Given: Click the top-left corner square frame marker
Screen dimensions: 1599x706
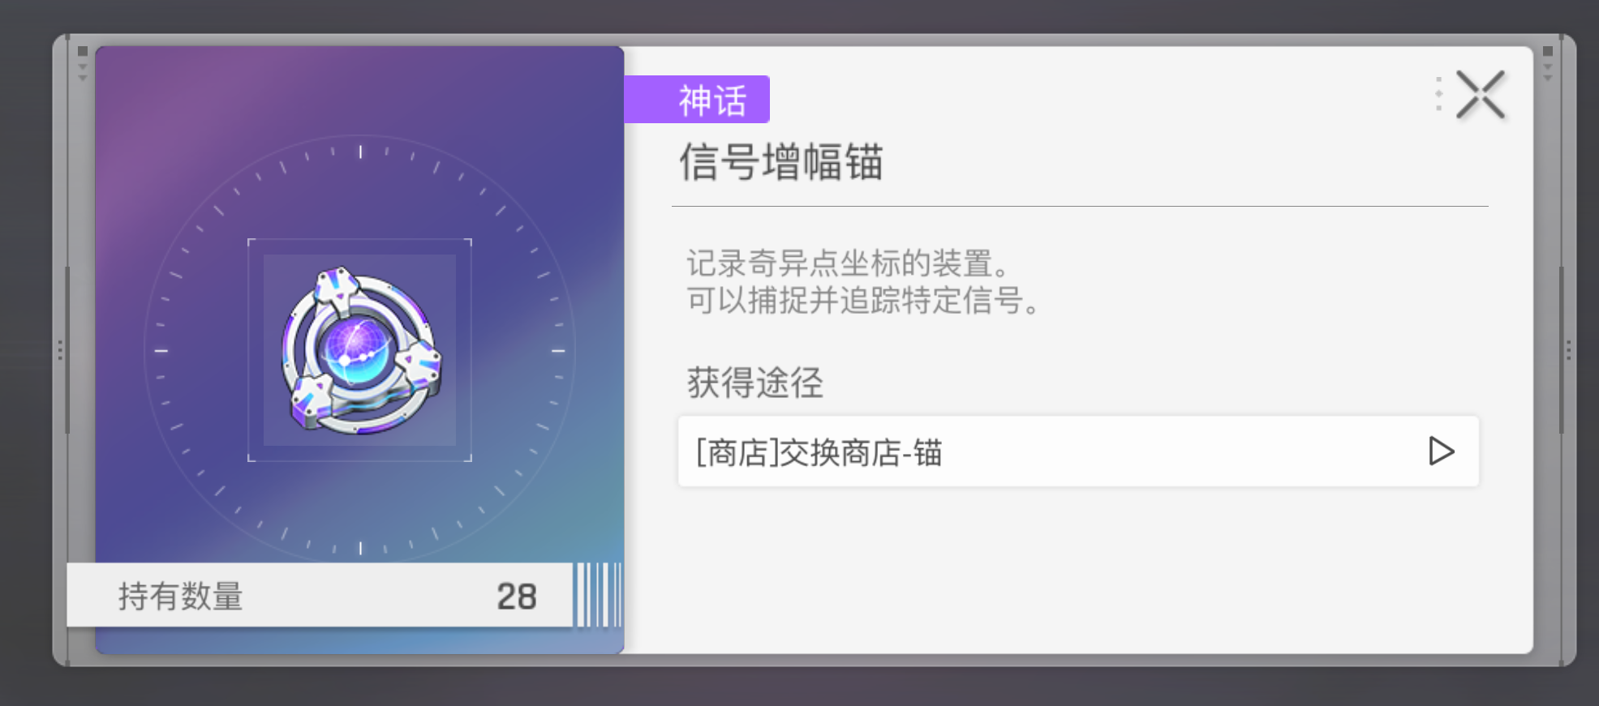Looking at the screenshot, I should click(x=82, y=52).
